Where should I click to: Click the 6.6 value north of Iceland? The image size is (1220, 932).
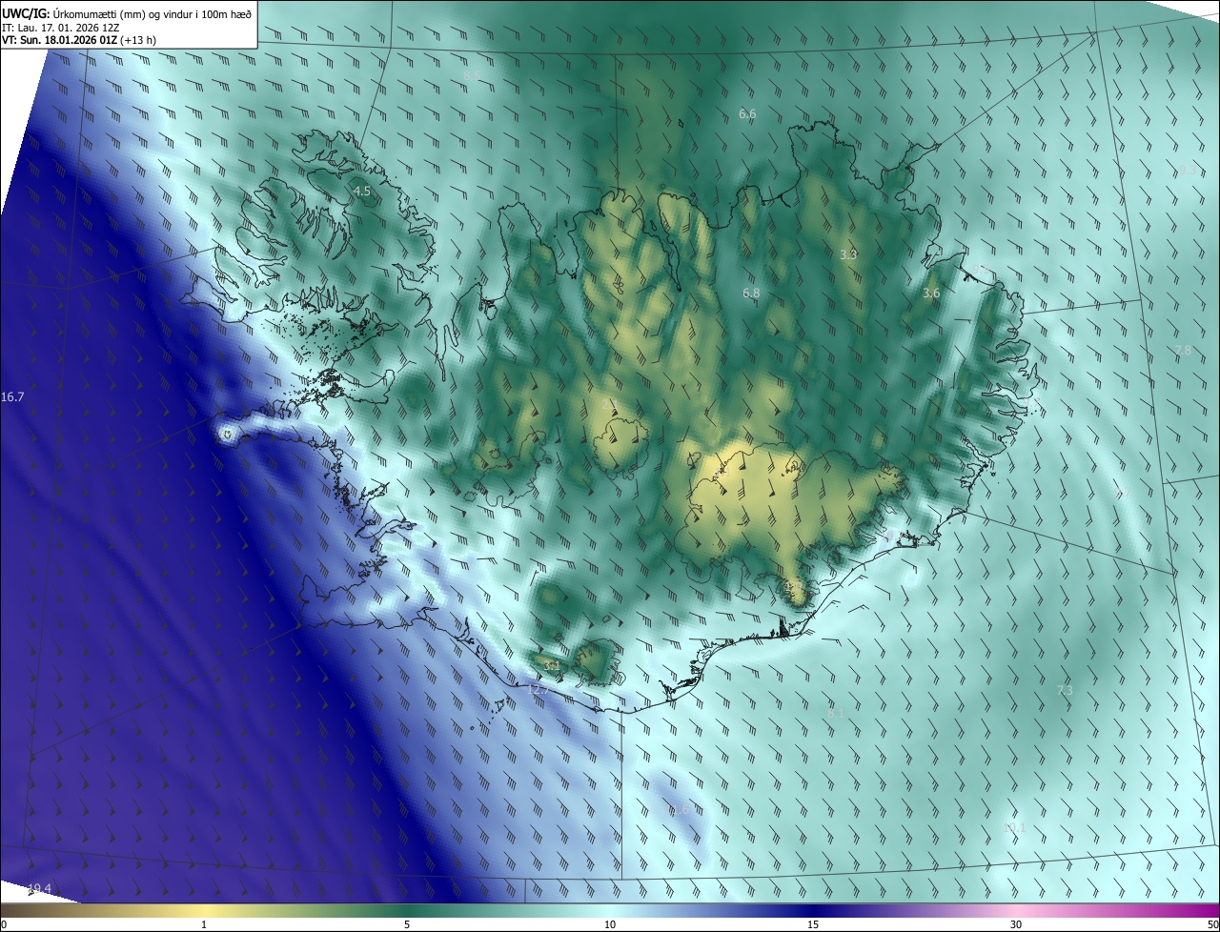click(747, 113)
